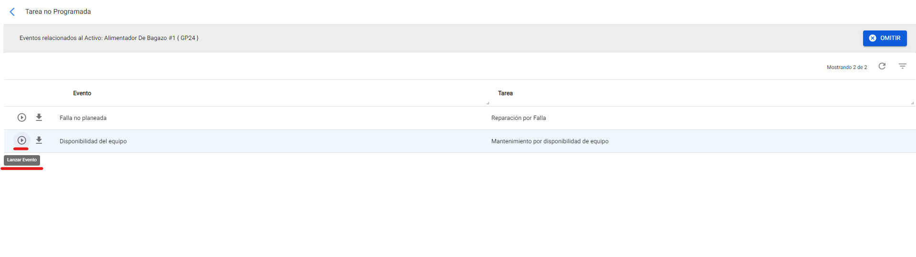The image size is (916, 257).
Task: Launch the 'Falla no planeada' event
Action: pos(22,118)
